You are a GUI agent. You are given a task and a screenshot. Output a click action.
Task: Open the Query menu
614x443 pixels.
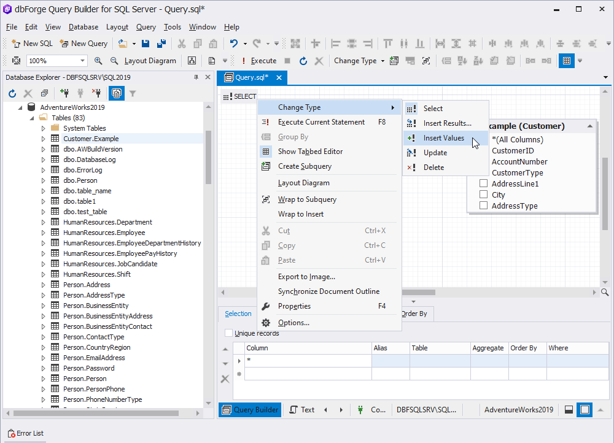[146, 27]
